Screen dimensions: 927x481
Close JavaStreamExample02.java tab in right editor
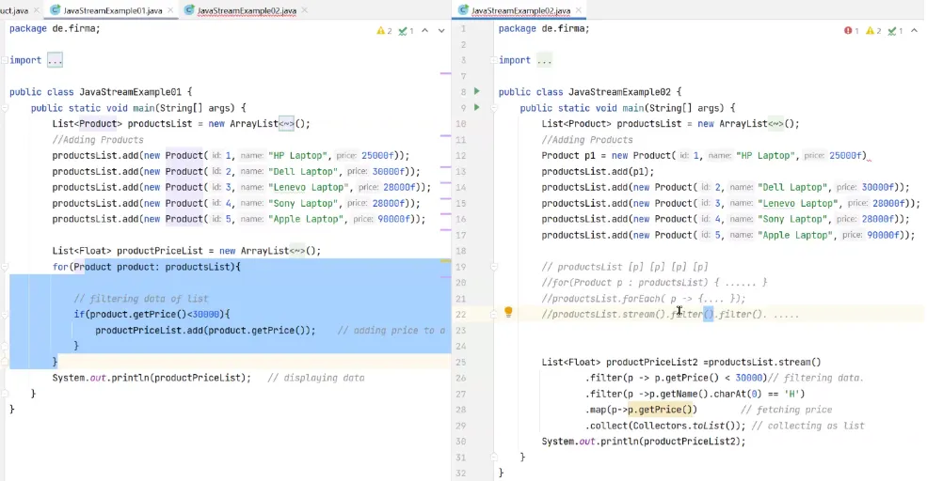[x=579, y=10]
